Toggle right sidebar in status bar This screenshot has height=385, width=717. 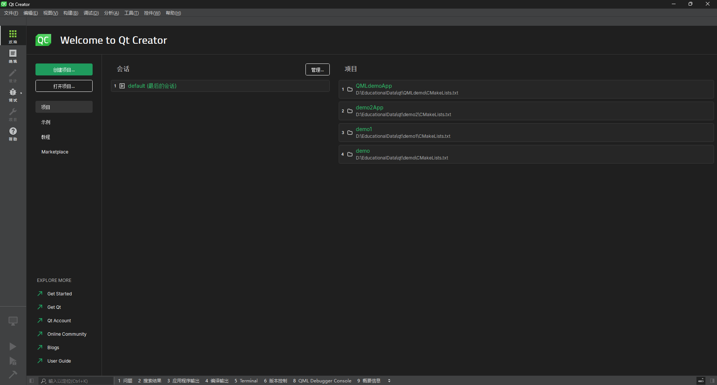point(712,381)
